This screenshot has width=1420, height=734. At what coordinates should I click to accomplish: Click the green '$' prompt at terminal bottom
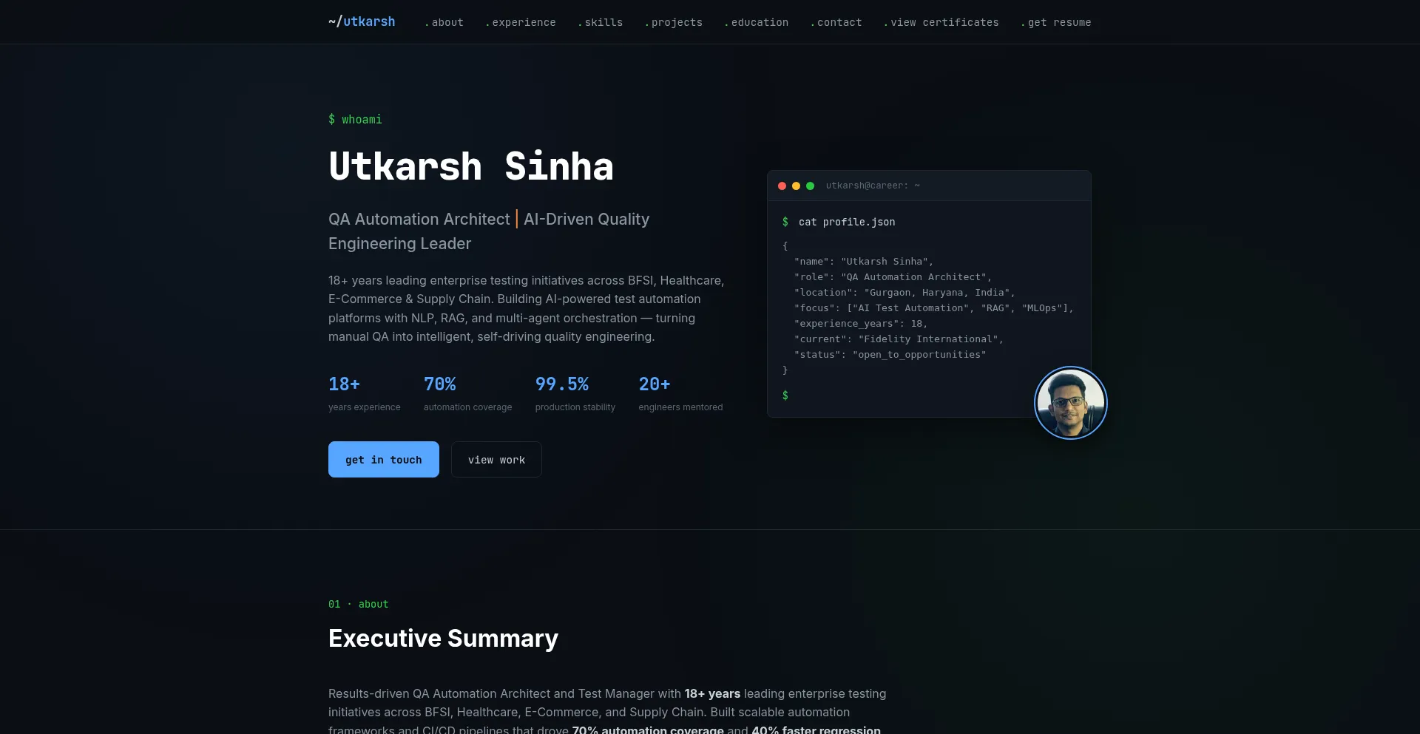coord(785,395)
